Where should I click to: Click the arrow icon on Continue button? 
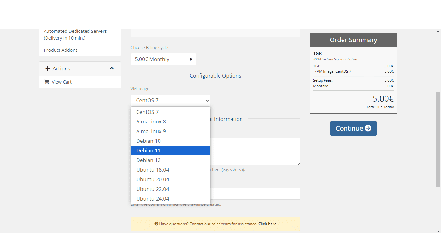point(368,128)
